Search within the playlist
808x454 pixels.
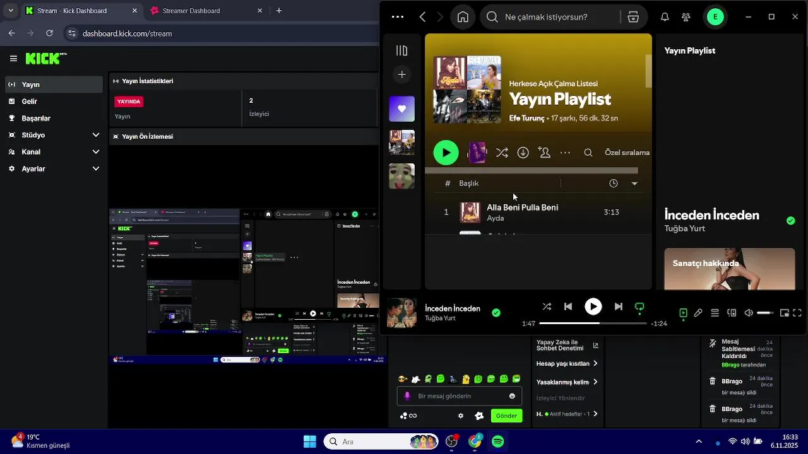coord(588,153)
